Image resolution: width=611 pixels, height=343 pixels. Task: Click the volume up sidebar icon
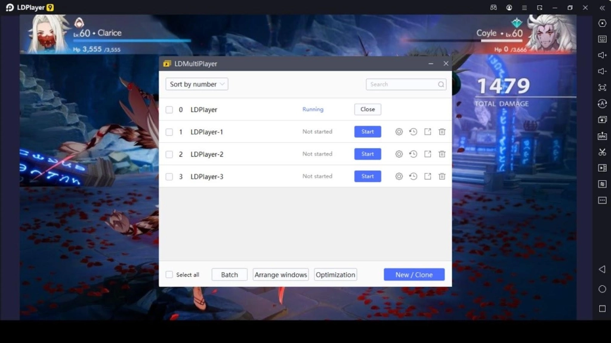(x=602, y=55)
